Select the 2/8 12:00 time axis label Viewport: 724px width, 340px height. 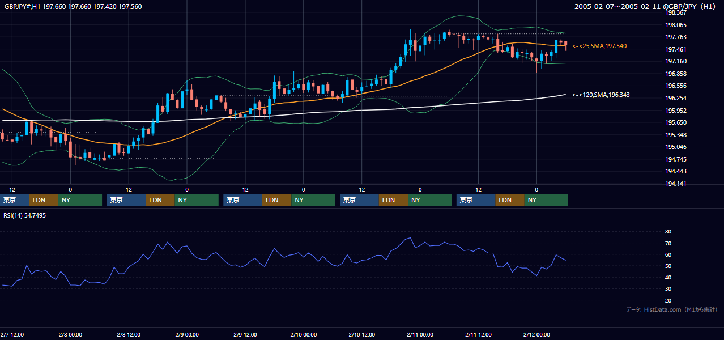[x=129, y=334]
